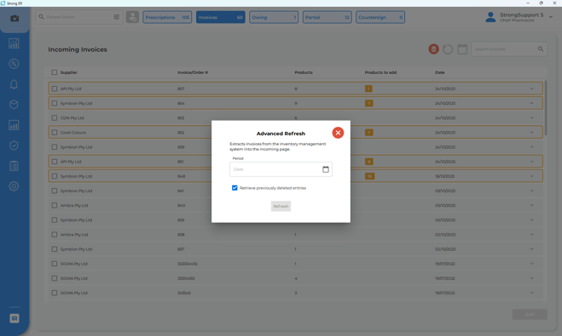
Task: Click the Products to add column header
Action: [380, 72]
